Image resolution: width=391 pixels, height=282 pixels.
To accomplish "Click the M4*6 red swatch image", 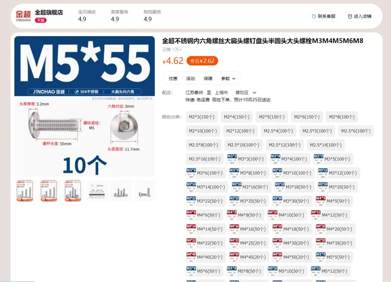I will point(191,215).
